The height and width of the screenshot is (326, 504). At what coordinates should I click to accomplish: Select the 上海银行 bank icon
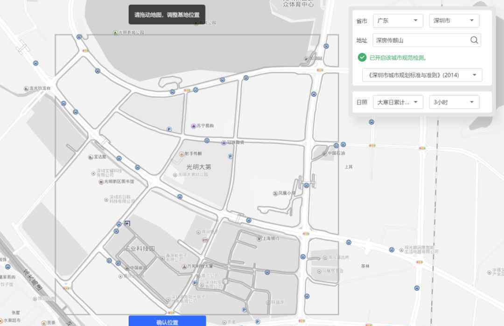point(259,239)
